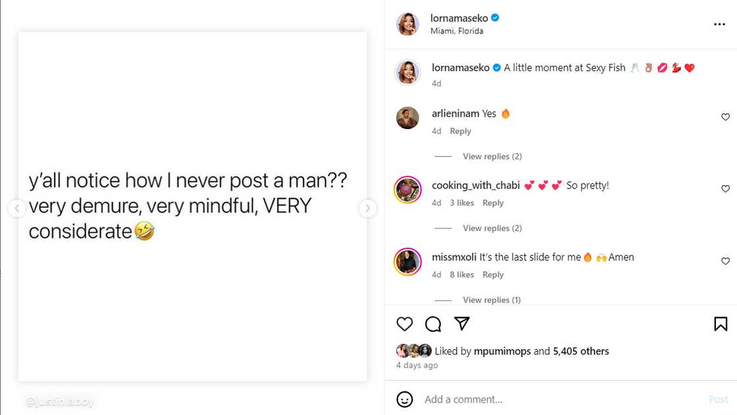The width and height of the screenshot is (737, 415).
Task: Open post options via the three-dot menu
Action: [x=721, y=24]
